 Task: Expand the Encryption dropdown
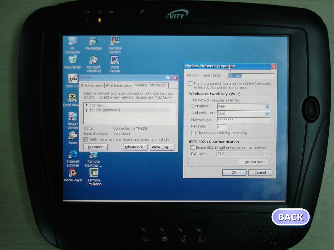(x=267, y=107)
